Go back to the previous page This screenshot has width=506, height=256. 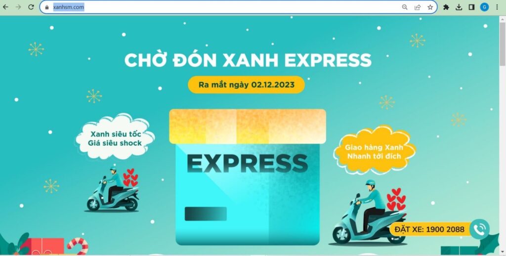point(5,7)
